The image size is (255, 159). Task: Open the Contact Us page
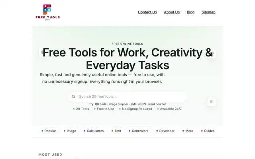click(x=147, y=12)
